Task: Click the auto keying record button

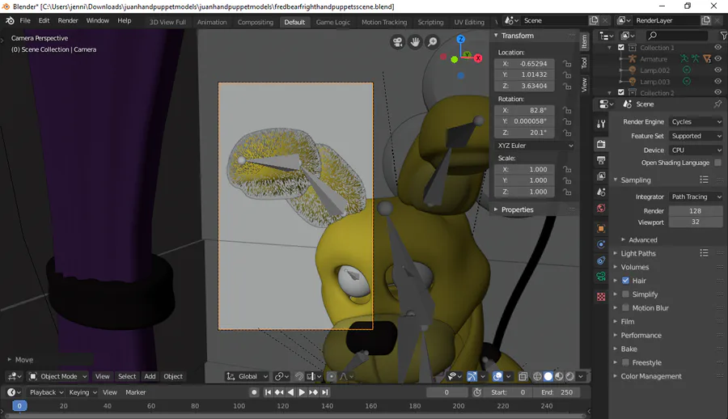Action: tap(254, 392)
